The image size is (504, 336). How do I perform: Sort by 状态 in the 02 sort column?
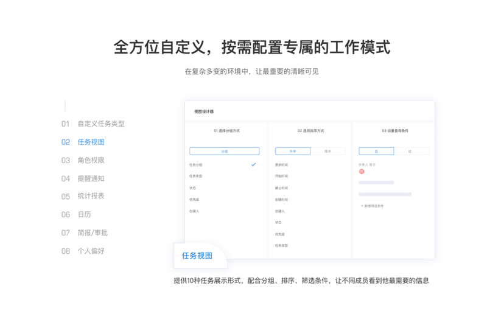click(x=278, y=223)
